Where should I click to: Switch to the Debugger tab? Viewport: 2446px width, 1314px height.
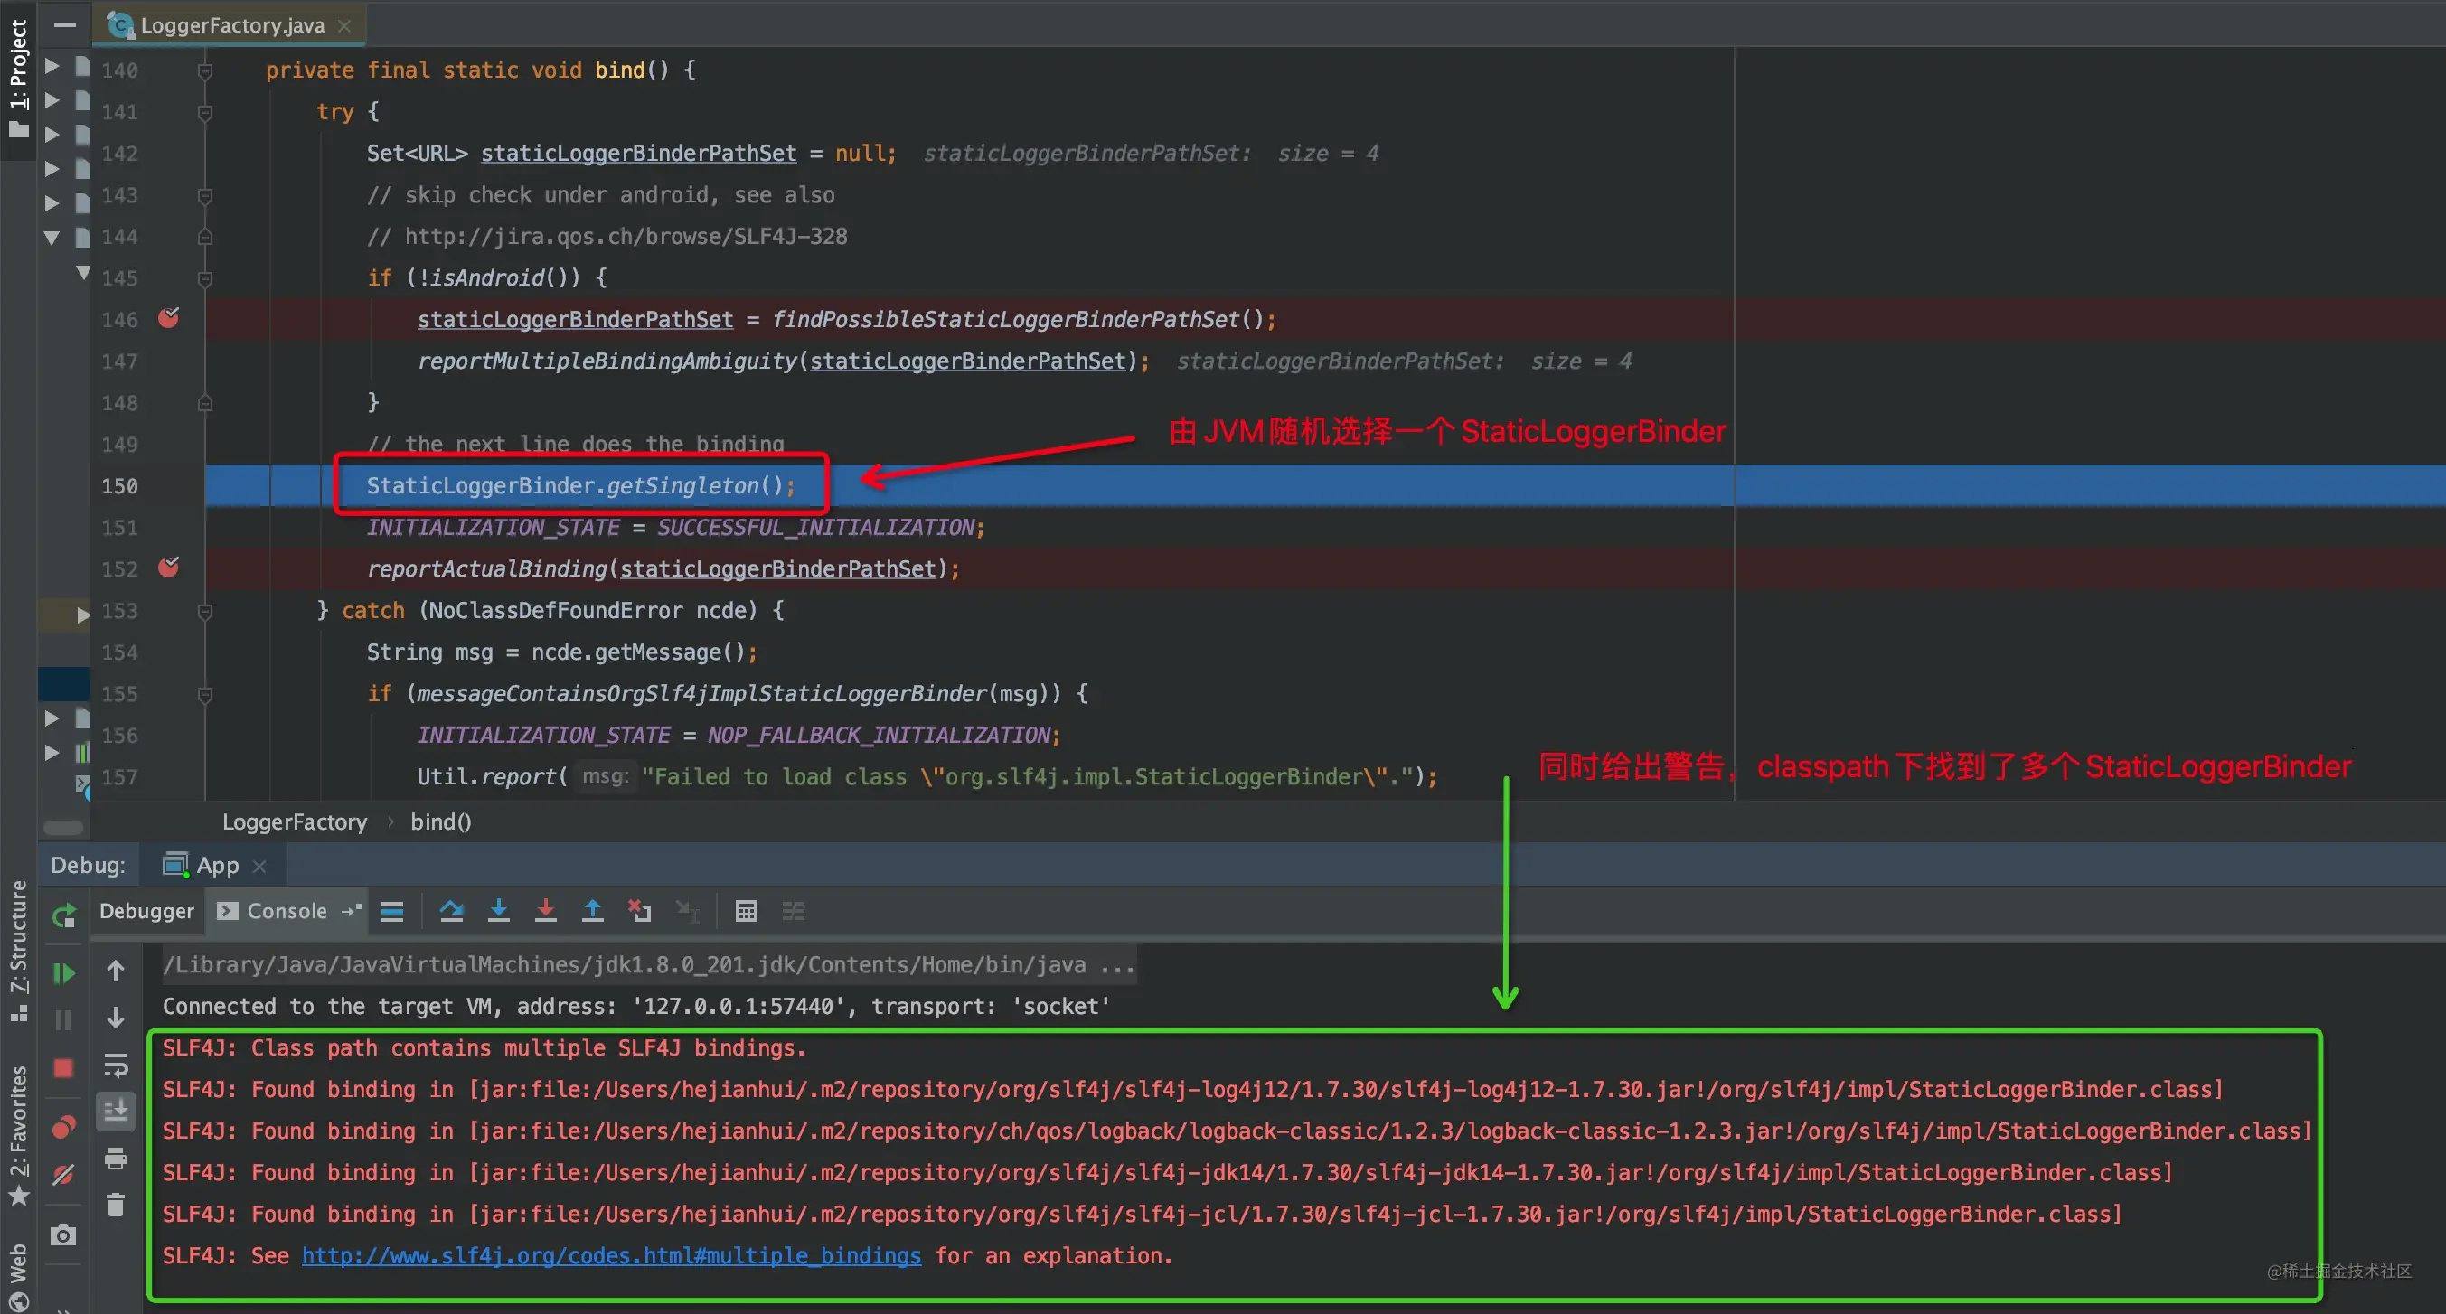coord(146,911)
